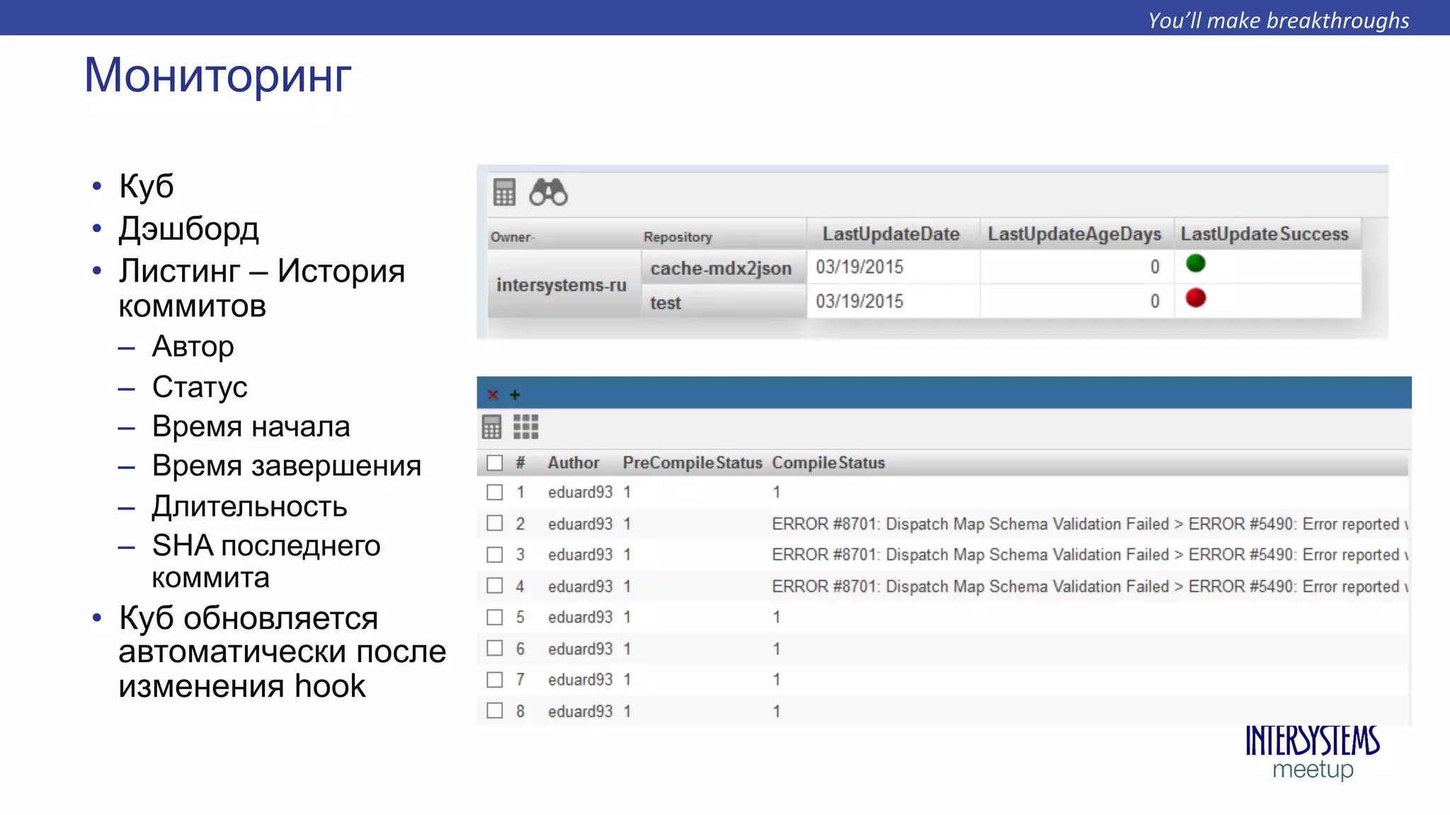
Task: Check the checkbox for row 5
Action: (495, 617)
